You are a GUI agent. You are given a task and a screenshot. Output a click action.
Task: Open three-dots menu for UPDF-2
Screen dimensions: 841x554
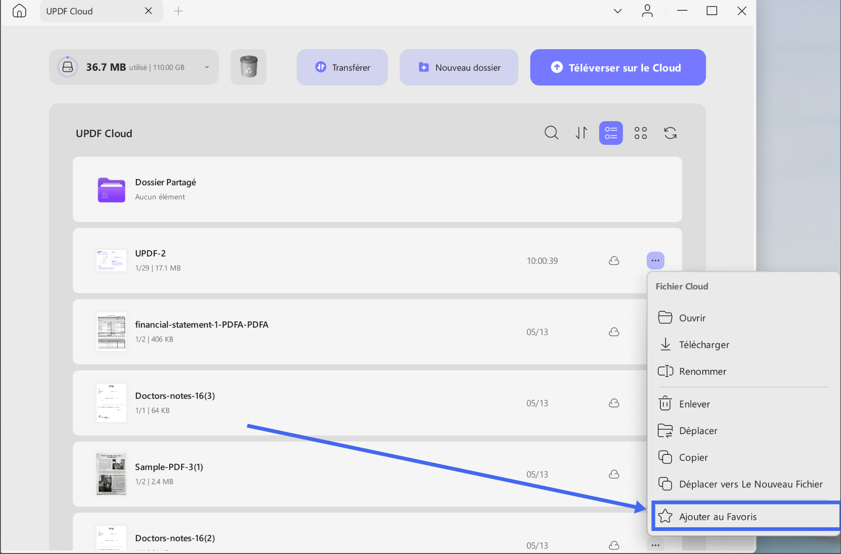click(x=655, y=260)
